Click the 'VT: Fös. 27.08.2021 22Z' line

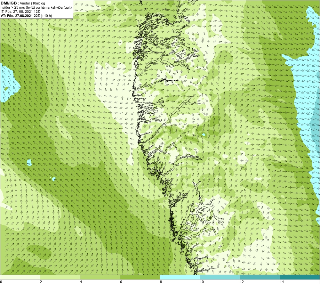(26, 15)
